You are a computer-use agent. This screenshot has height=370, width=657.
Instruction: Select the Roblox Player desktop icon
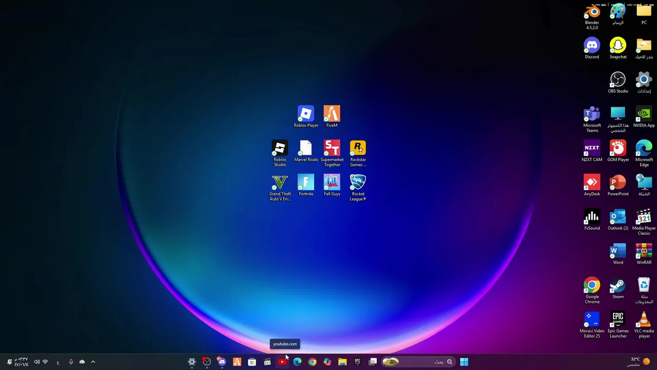[x=306, y=117]
